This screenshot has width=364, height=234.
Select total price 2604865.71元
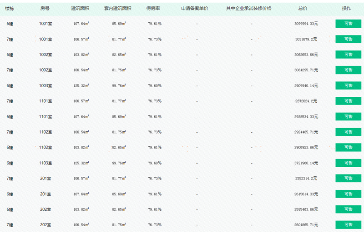pos(306,225)
